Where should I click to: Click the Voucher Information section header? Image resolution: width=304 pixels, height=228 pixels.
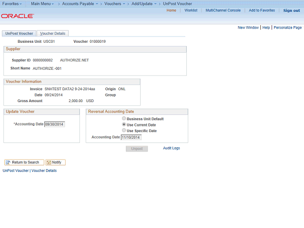[x=72, y=82]
